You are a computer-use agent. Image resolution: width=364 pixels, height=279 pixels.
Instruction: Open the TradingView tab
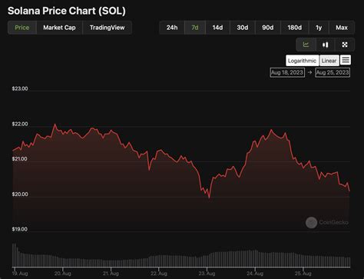pyautogui.click(x=108, y=28)
